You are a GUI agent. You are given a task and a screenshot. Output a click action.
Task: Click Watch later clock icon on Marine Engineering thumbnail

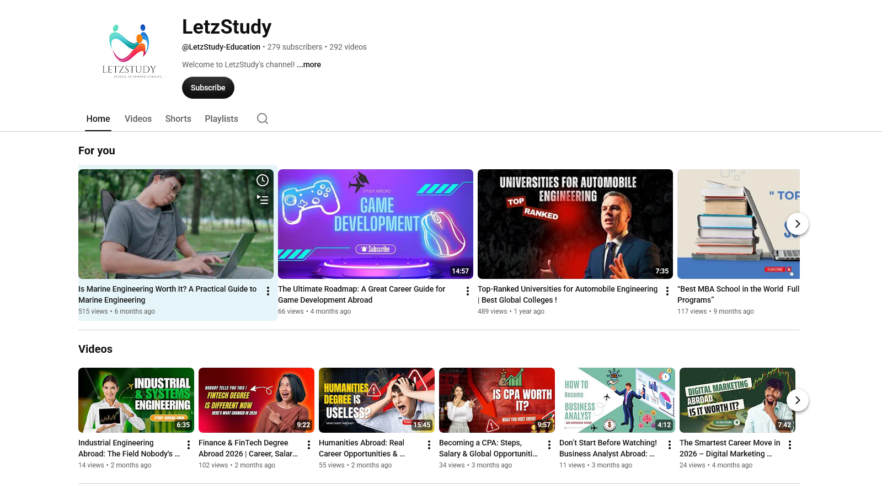click(263, 180)
